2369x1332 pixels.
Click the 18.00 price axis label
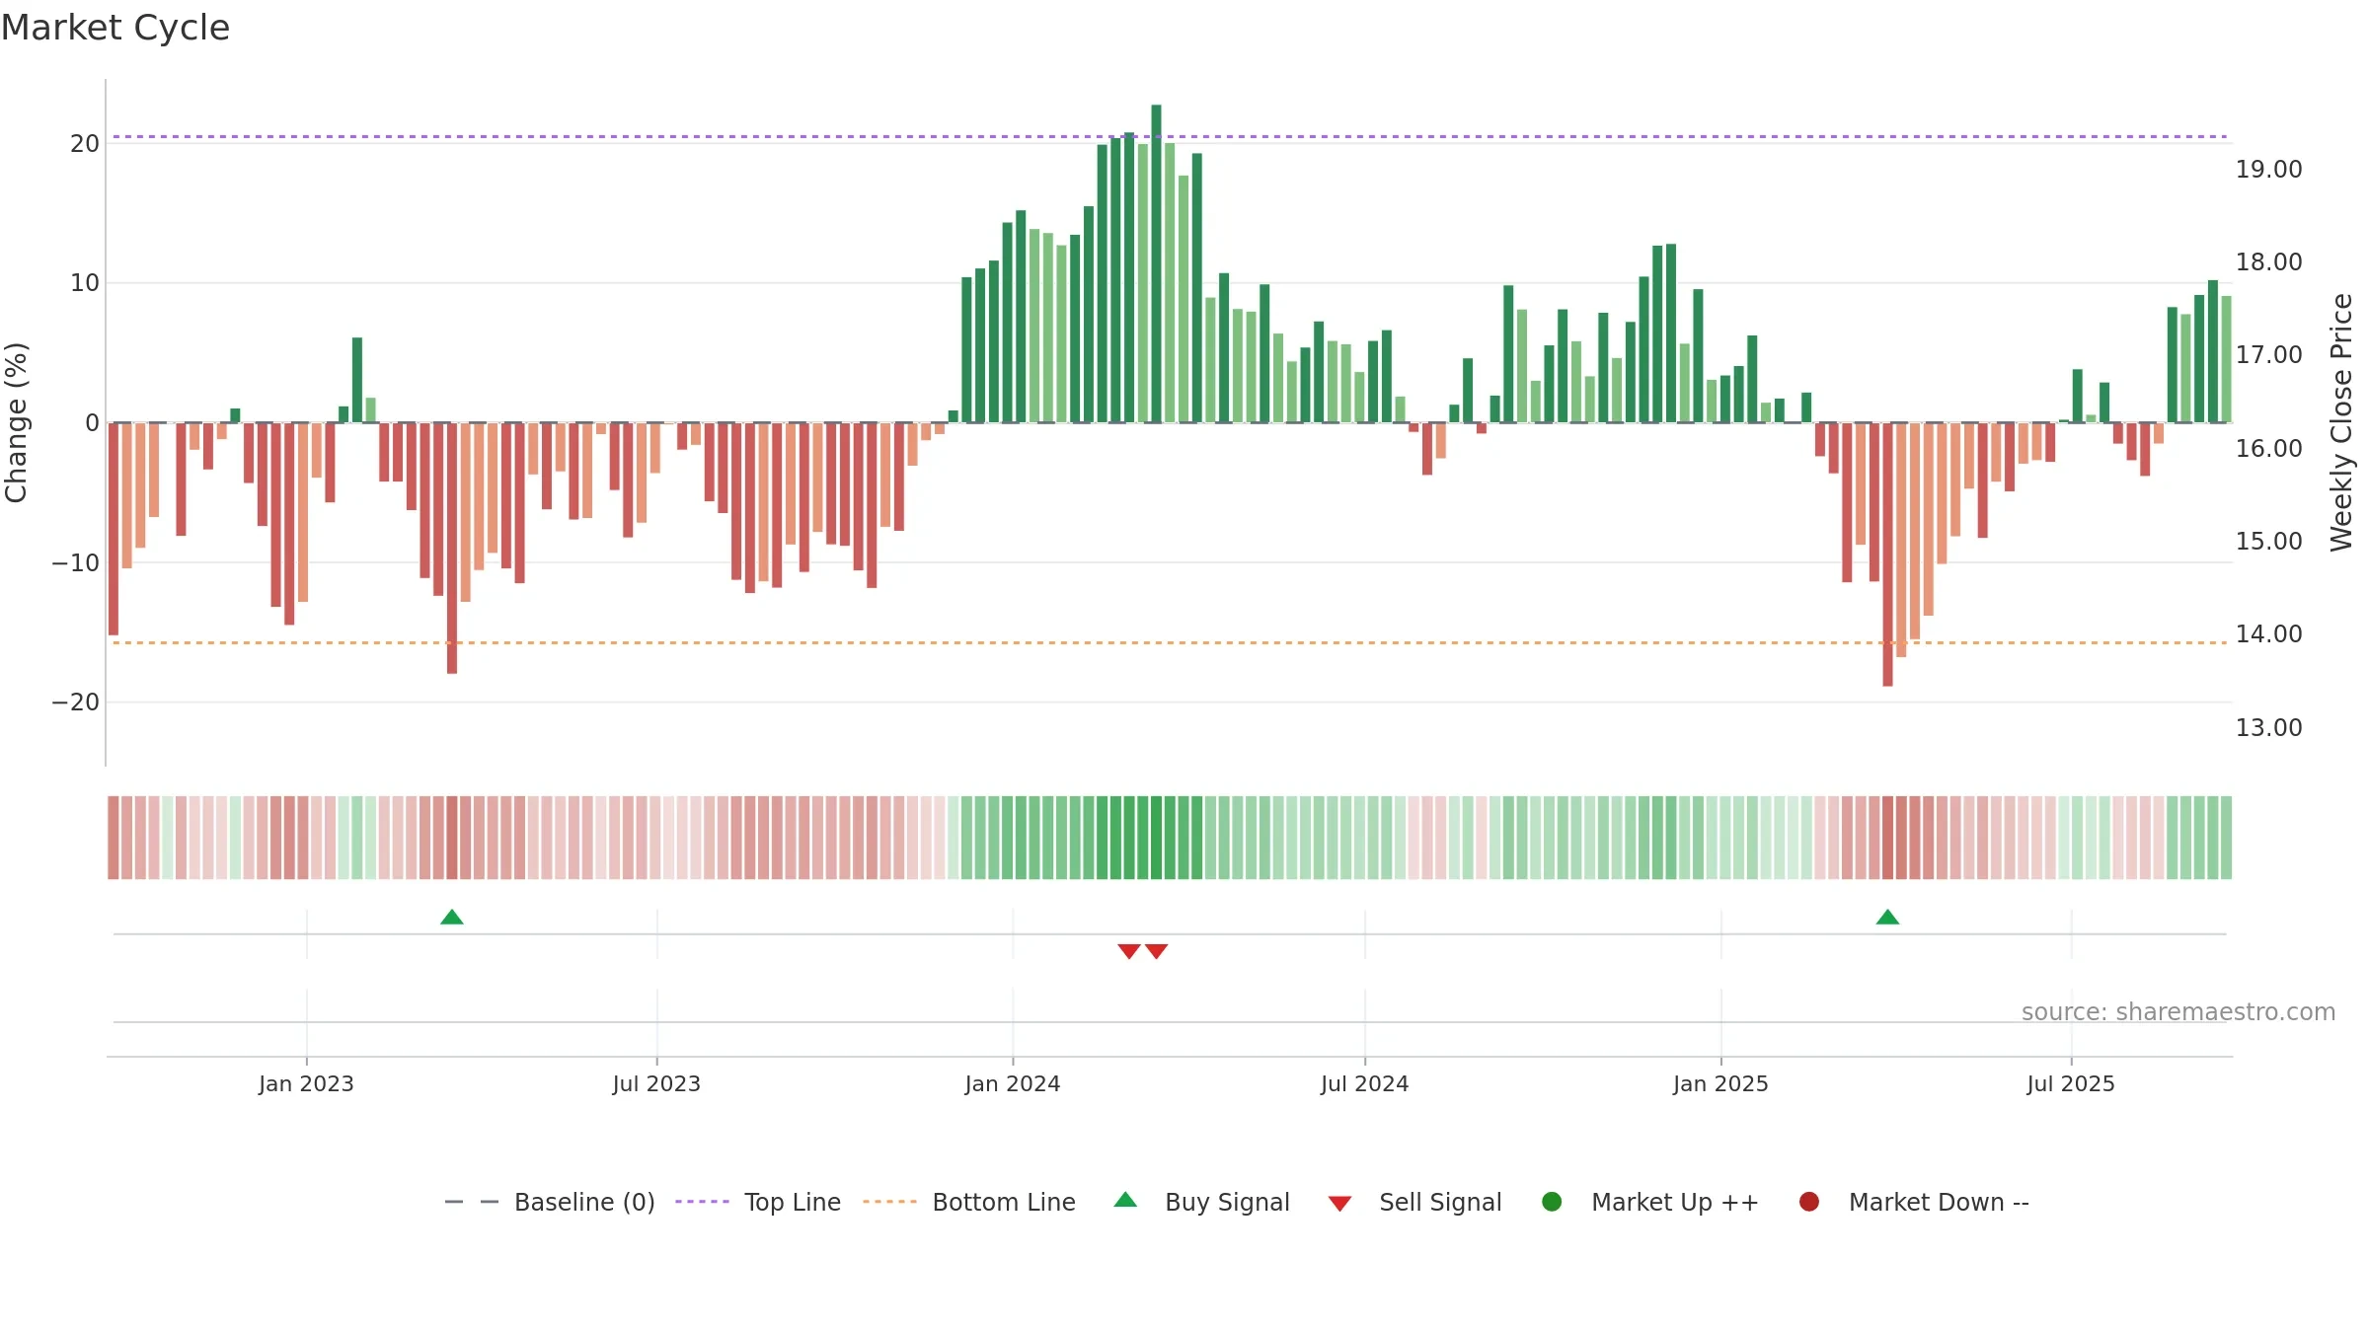[2268, 262]
